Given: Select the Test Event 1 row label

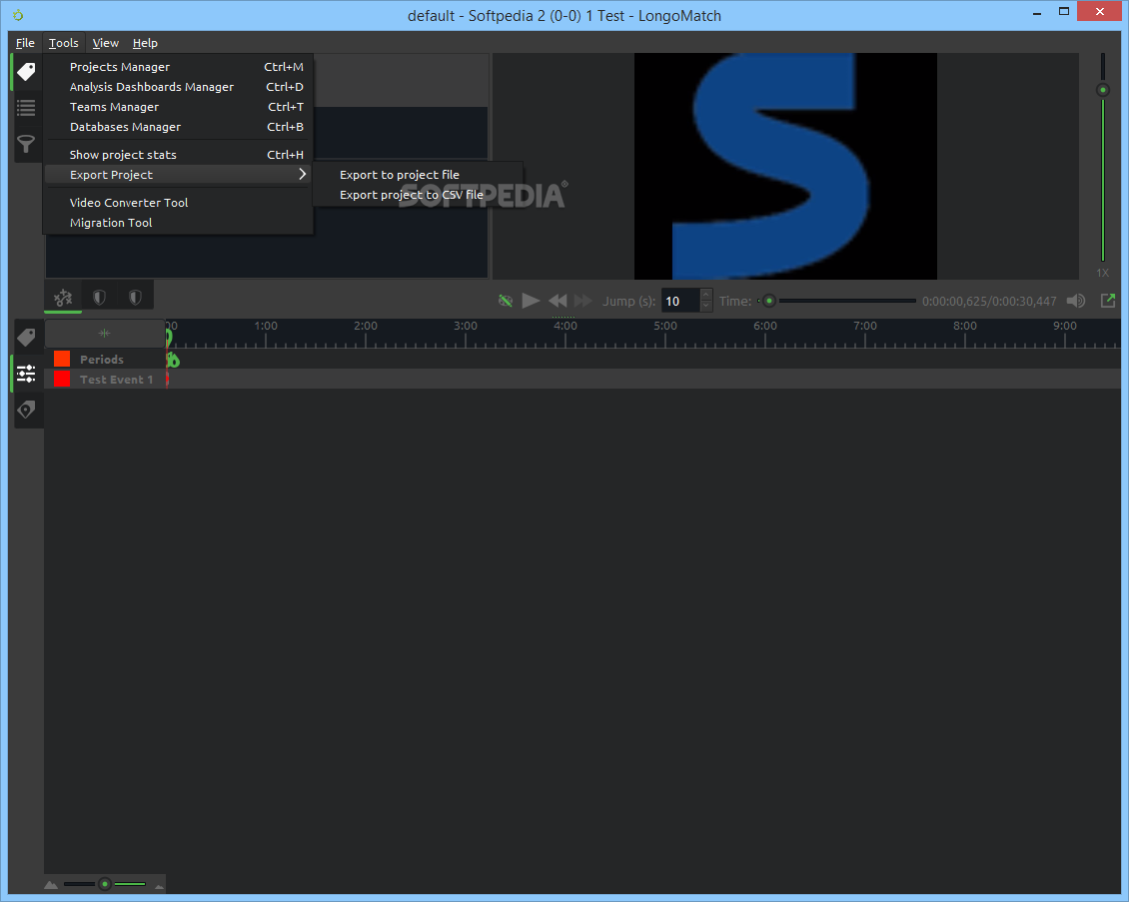Looking at the screenshot, I should pos(116,380).
